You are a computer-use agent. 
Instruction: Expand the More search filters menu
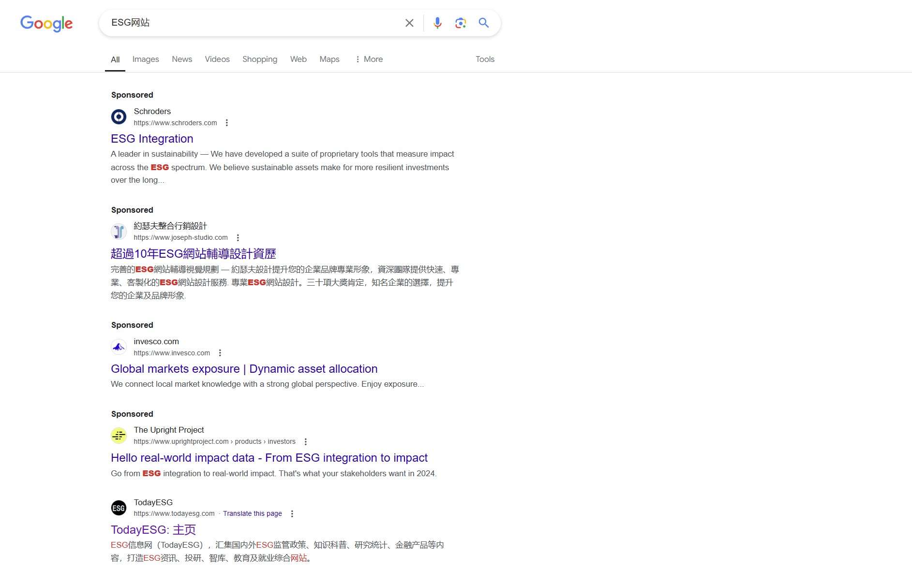pos(369,59)
